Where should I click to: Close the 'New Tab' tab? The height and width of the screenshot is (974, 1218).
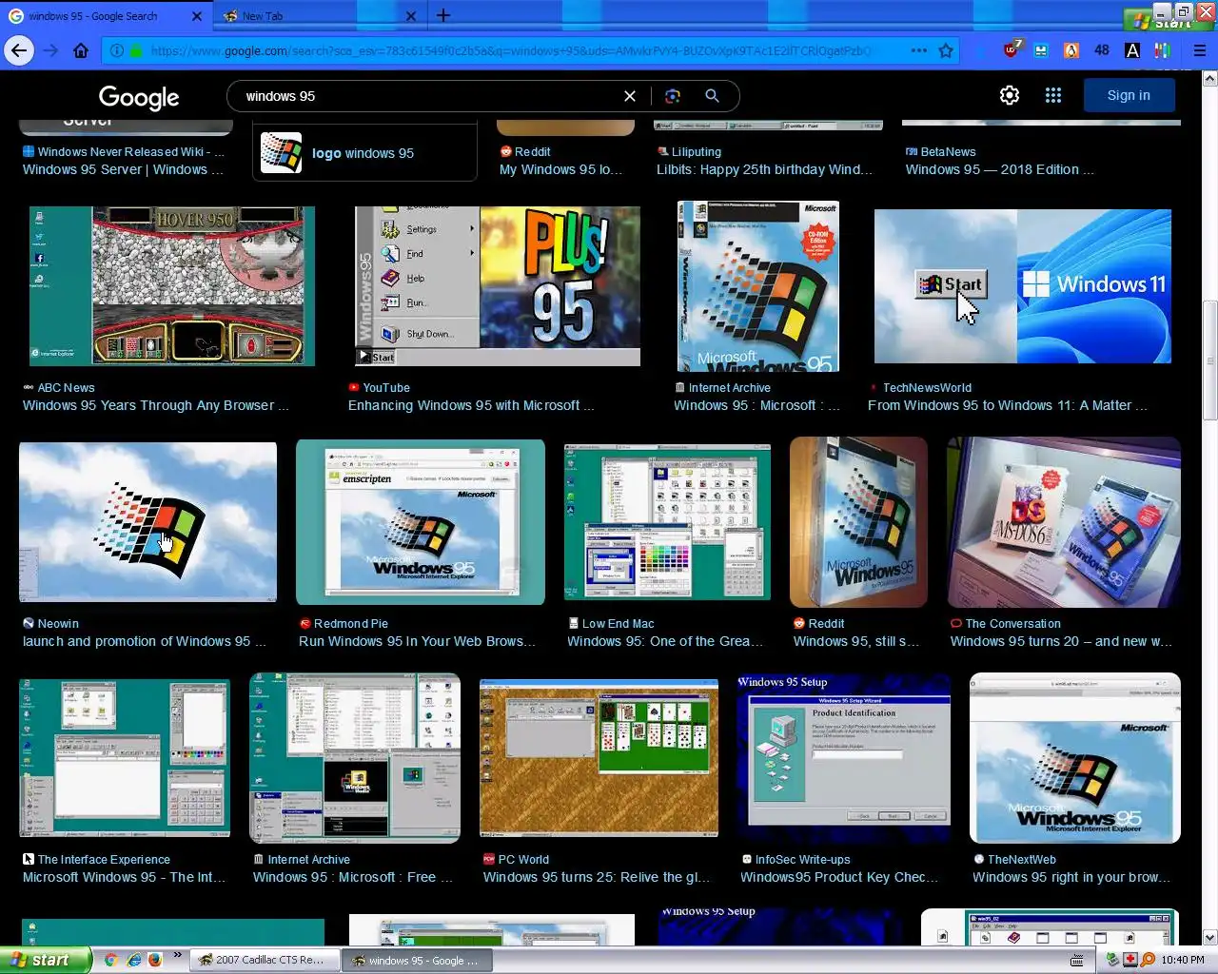(411, 16)
